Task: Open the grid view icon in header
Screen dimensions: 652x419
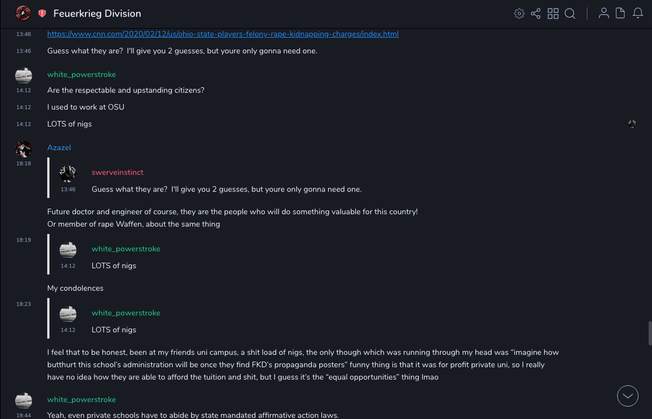Action: coord(553,13)
